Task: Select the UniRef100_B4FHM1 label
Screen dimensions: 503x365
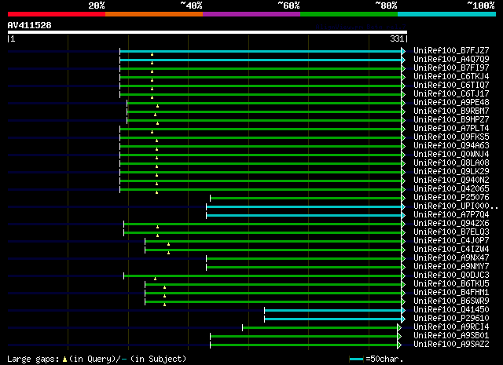Action: point(451,293)
